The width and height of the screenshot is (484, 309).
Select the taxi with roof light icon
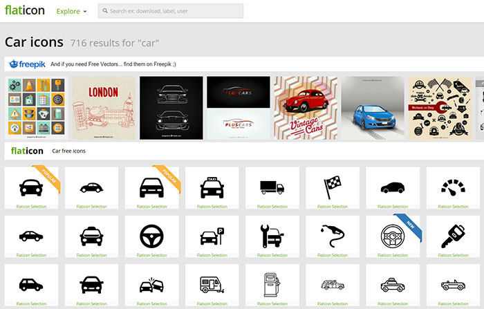pos(91,236)
